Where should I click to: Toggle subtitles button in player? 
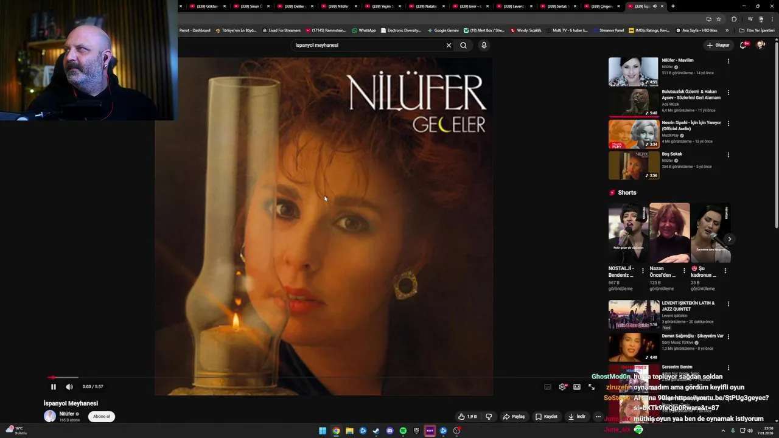[x=548, y=387]
